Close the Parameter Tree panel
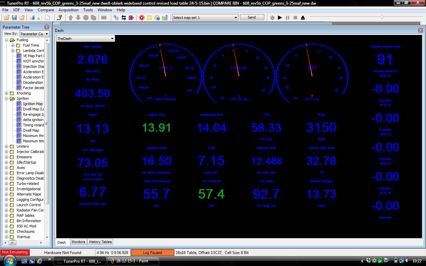The width and height of the screenshot is (426, 266). tap(47, 27)
